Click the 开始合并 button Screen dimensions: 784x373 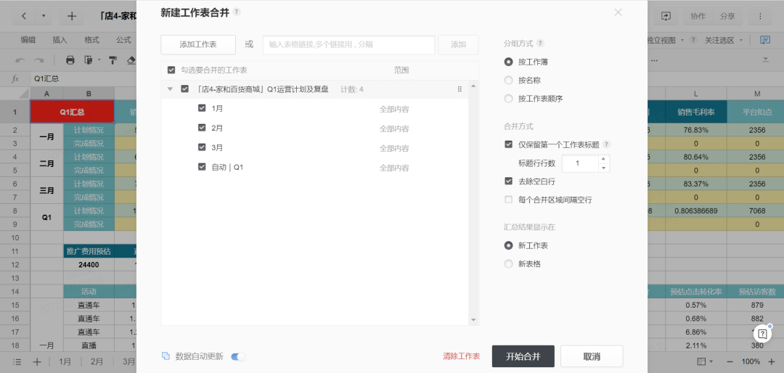tap(523, 356)
